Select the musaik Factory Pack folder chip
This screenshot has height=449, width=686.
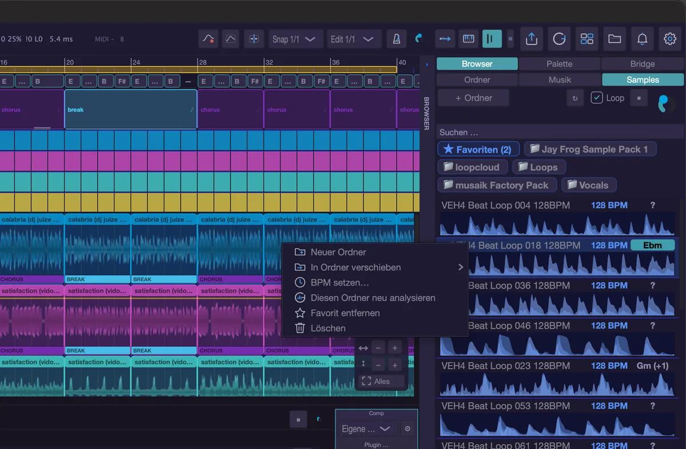497,185
